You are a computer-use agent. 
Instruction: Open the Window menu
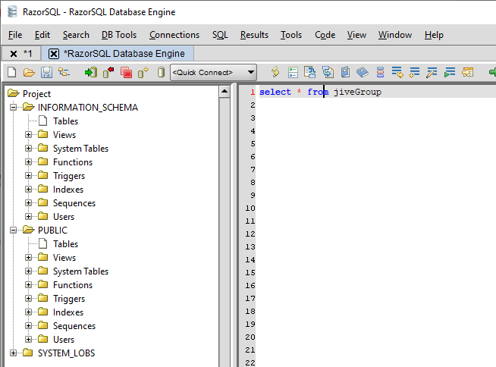395,35
